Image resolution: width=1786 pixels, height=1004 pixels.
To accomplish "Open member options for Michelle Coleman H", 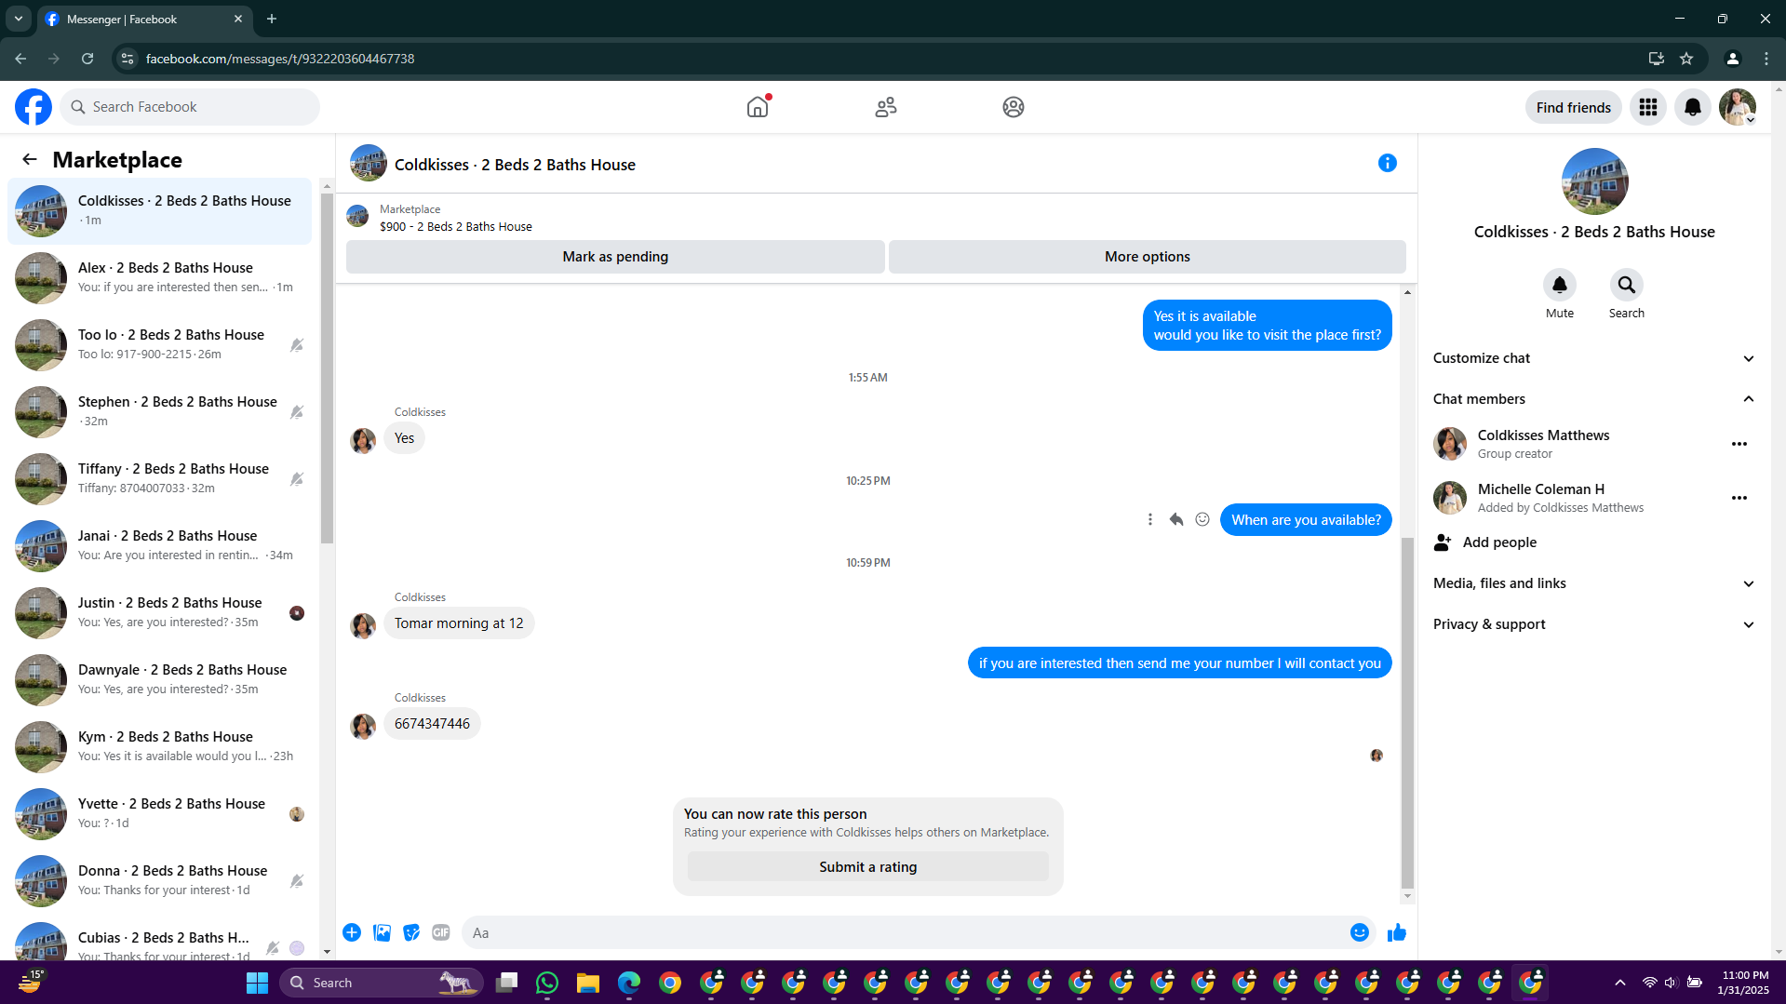I will 1739,498.
